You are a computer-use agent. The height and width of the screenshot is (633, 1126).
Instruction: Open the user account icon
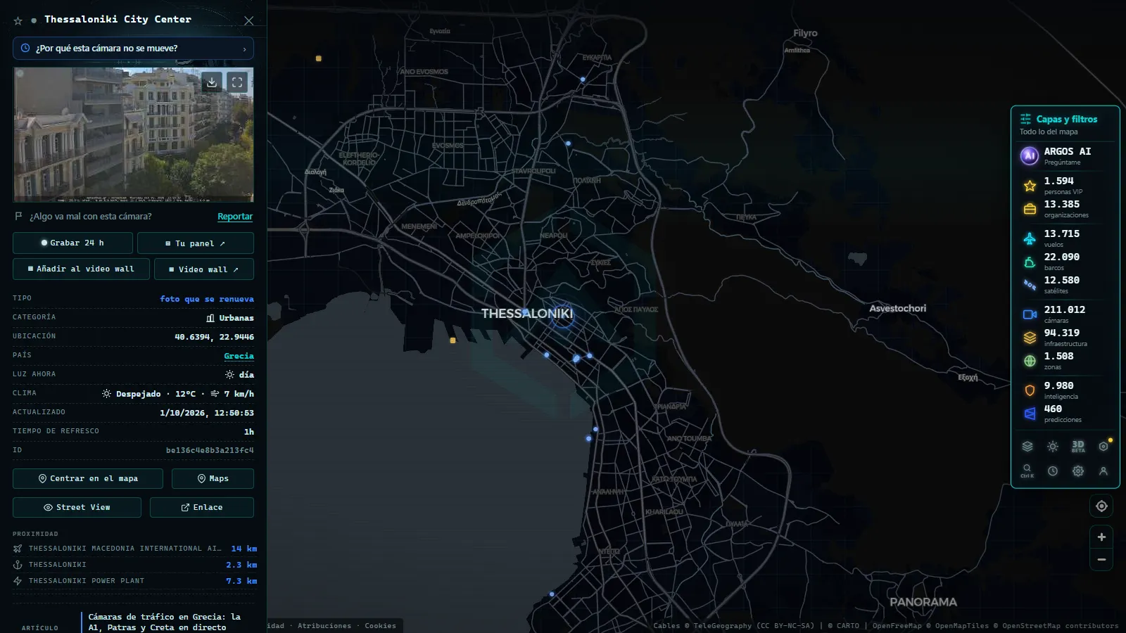point(1103,471)
